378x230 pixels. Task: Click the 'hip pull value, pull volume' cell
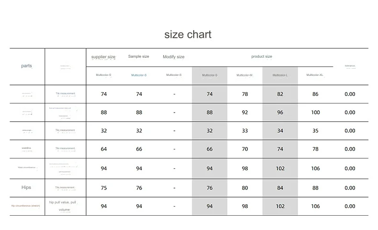pyautogui.click(x=64, y=206)
